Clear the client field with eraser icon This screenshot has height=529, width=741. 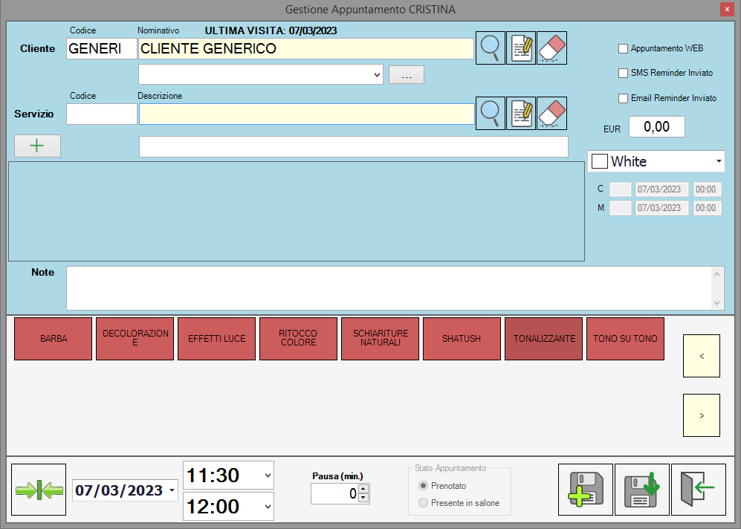[551, 48]
